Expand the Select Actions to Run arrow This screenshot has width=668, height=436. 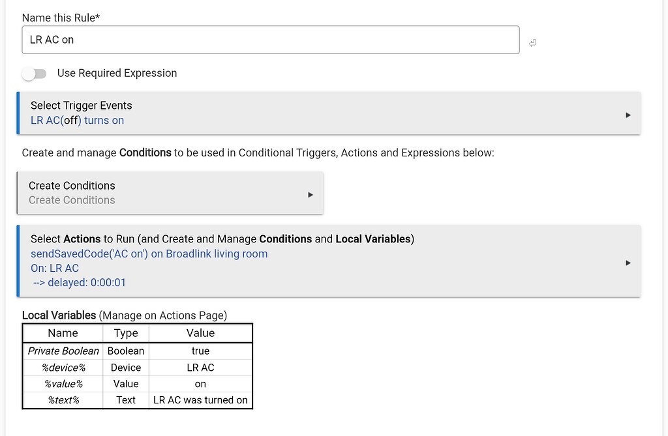tap(628, 263)
